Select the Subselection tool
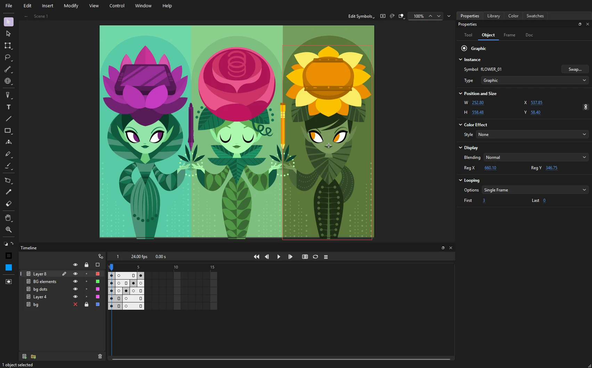The image size is (592, 368). coord(8,34)
